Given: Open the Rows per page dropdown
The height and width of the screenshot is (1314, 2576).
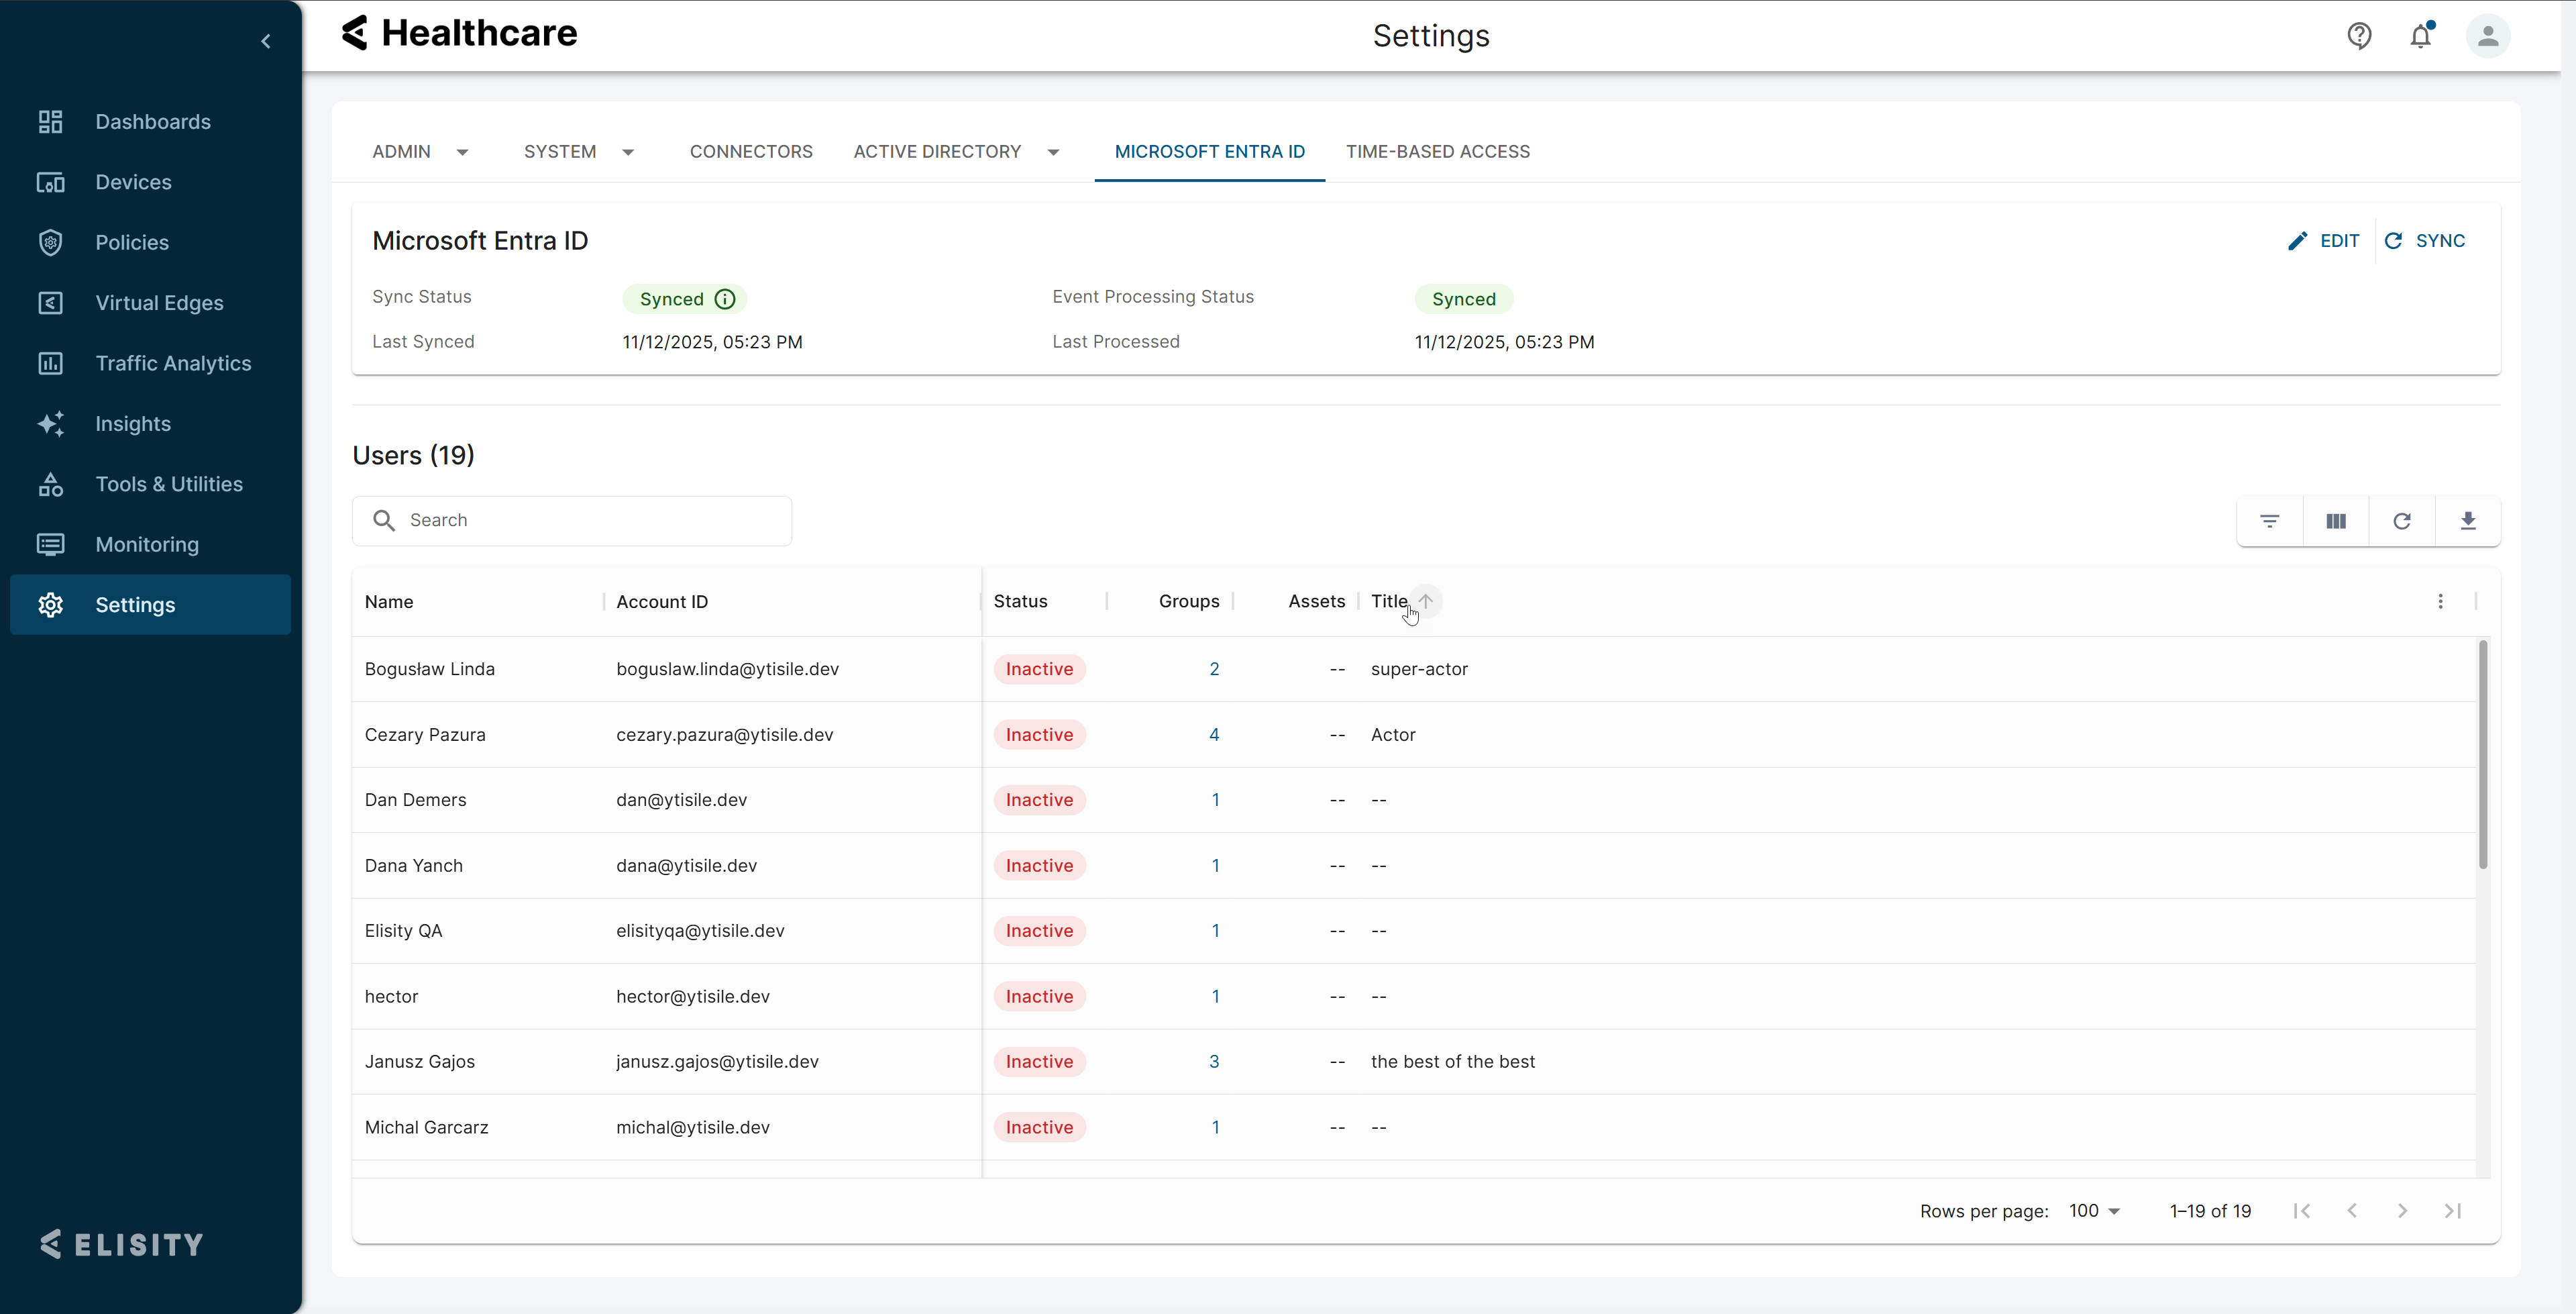Looking at the screenshot, I should coord(2095,1211).
